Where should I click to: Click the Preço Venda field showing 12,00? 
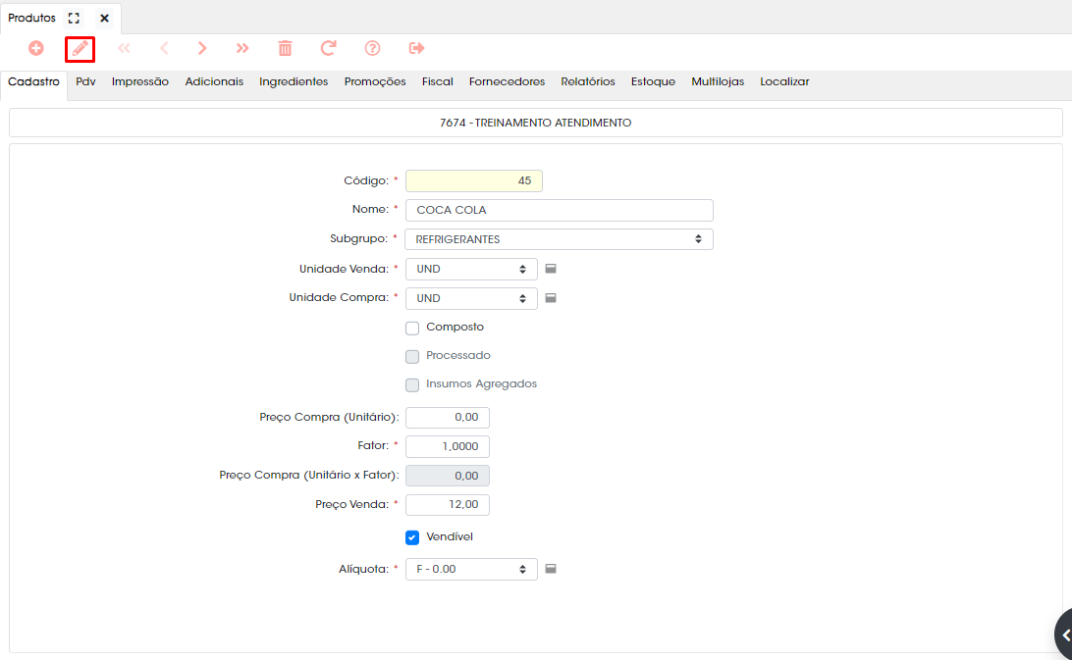pyautogui.click(x=447, y=505)
